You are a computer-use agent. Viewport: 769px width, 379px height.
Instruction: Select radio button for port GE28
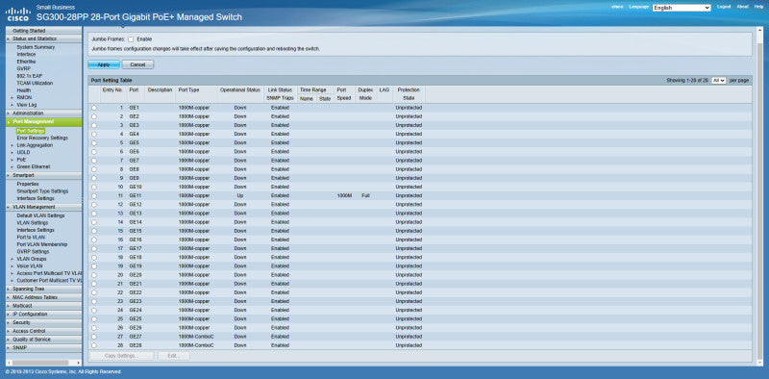93,345
